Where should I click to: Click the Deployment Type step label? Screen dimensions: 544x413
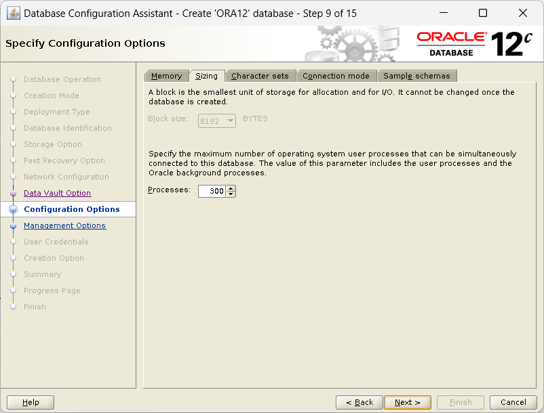[x=56, y=112]
